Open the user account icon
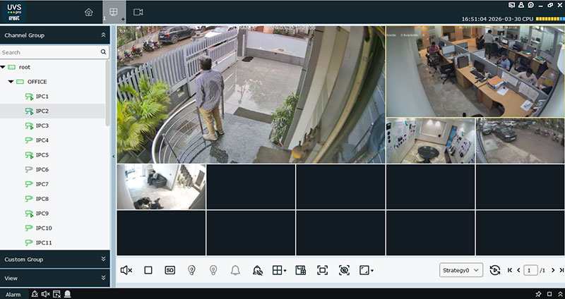This screenshot has width=565, height=299. pyautogui.click(x=521, y=5)
